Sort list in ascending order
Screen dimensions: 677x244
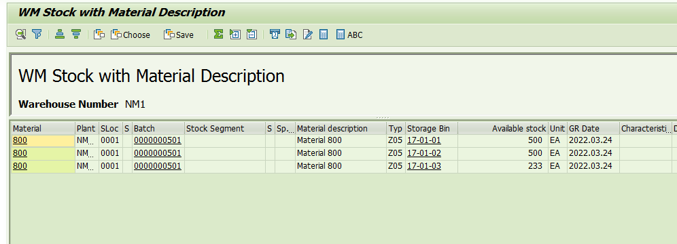(x=60, y=35)
